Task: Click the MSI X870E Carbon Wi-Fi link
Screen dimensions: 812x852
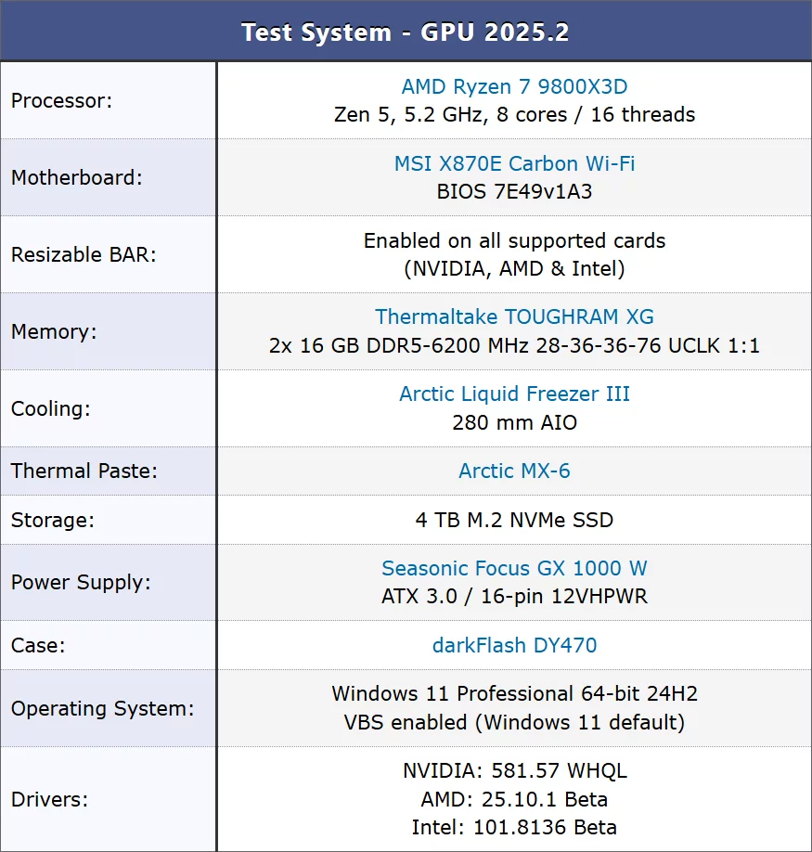Action: 514,164
